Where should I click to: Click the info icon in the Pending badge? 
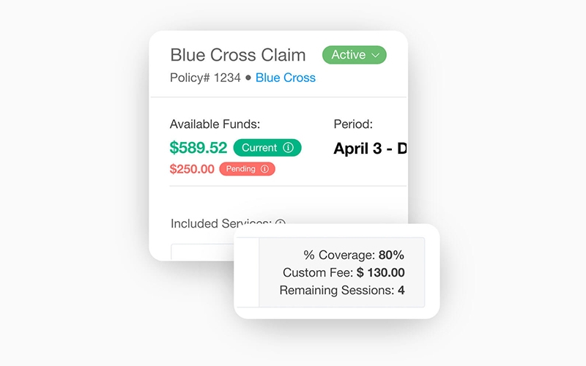(264, 169)
